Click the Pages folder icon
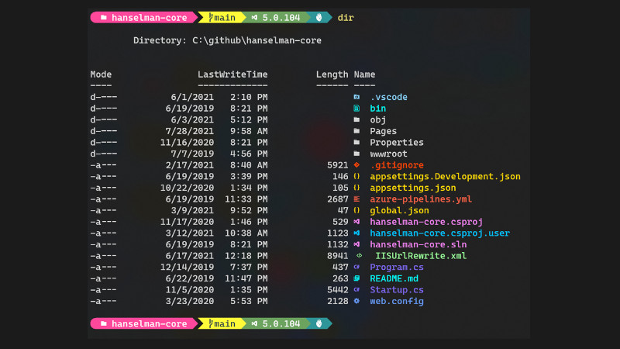The width and height of the screenshot is (620, 349). tap(356, 131)
